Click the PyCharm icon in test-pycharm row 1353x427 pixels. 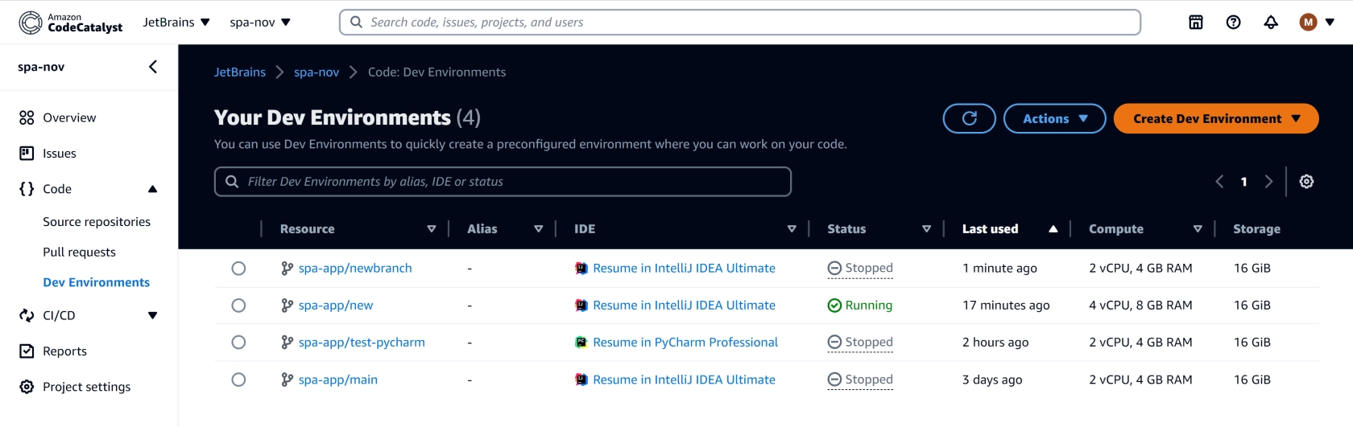click(581, 343)
